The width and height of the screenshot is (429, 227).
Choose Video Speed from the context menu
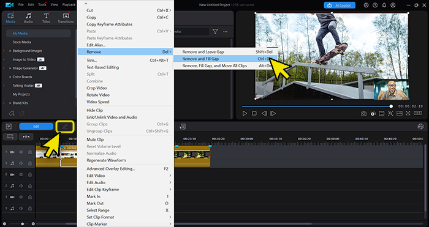point(126,102)
